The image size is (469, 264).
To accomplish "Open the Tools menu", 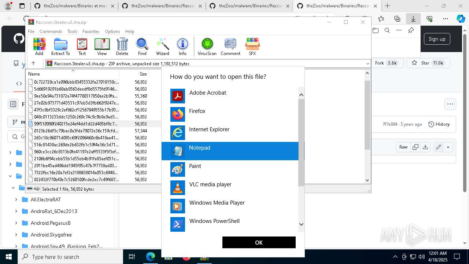I will pos(72,32).
